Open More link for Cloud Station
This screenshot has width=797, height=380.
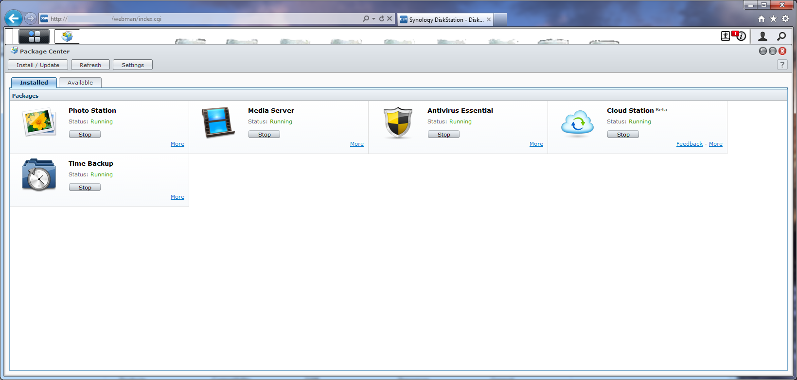point(716,144)
